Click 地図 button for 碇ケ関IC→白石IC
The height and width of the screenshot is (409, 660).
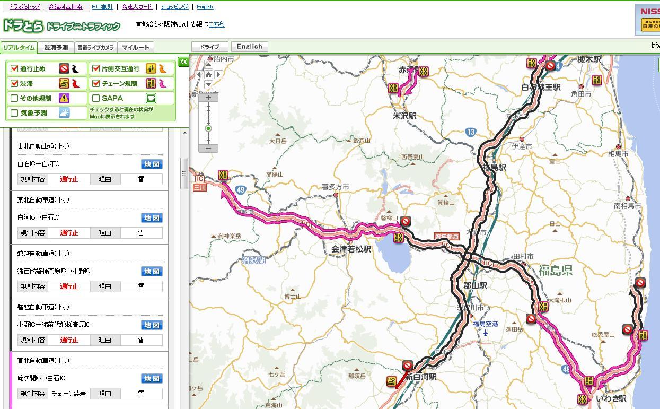(152, 379)
